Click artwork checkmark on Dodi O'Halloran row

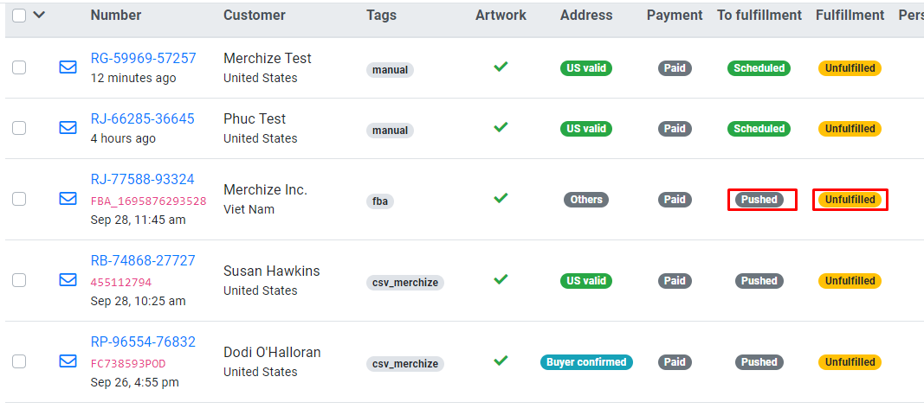(501, 361)
